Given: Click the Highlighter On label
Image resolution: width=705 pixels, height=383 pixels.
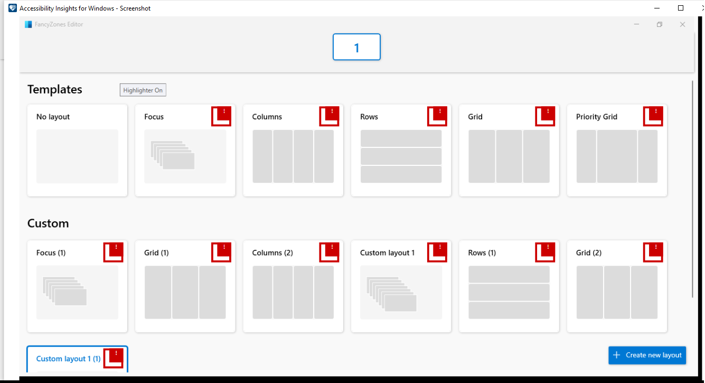Looking at the screenshot, I should pyautogui.click(x=143, y=90).
